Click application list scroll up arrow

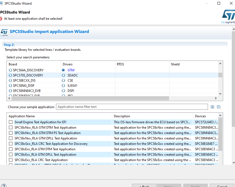point(220,115)
